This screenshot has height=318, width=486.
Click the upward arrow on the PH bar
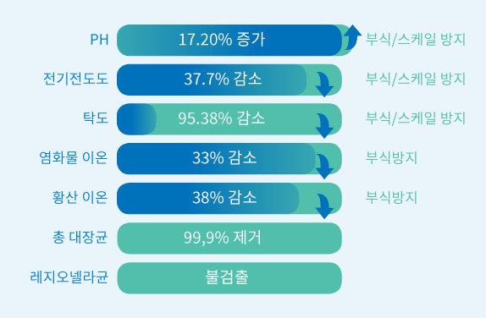coord(353,37)
